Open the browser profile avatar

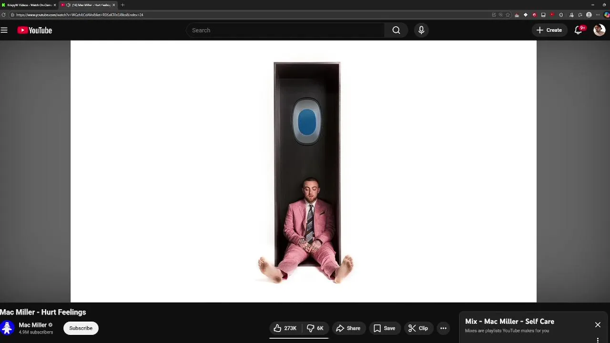tap(589, 15)
